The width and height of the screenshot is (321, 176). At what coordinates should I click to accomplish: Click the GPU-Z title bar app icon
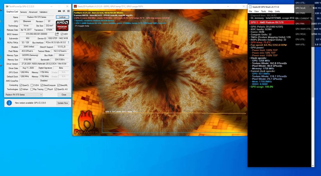tap(7, 6)
